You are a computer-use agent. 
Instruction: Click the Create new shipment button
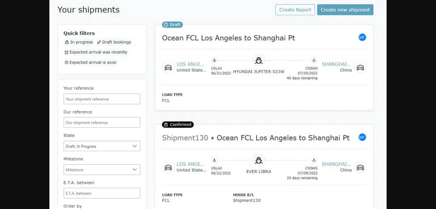[345, 10]
